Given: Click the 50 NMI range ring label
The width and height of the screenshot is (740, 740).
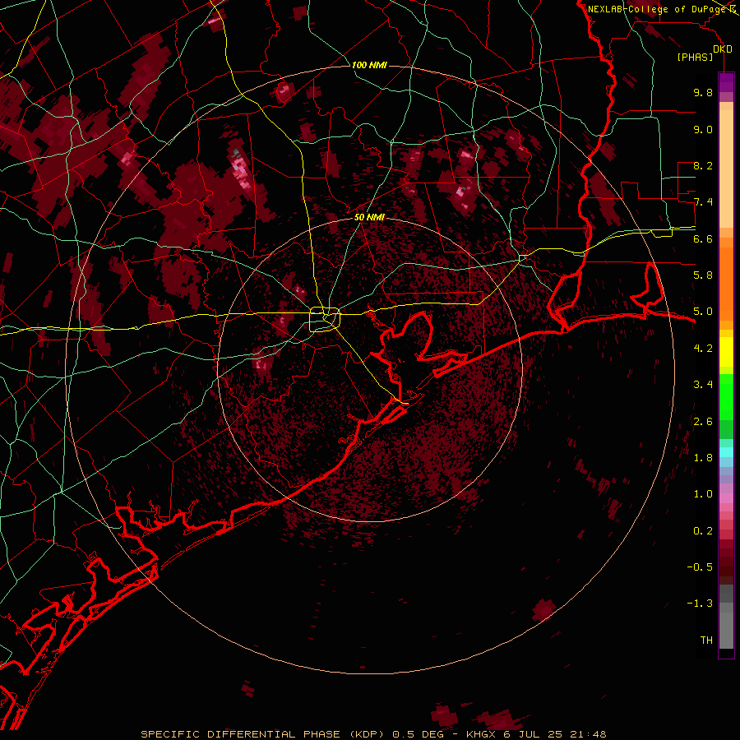Looking at the screenshot, I should (369, 217).
